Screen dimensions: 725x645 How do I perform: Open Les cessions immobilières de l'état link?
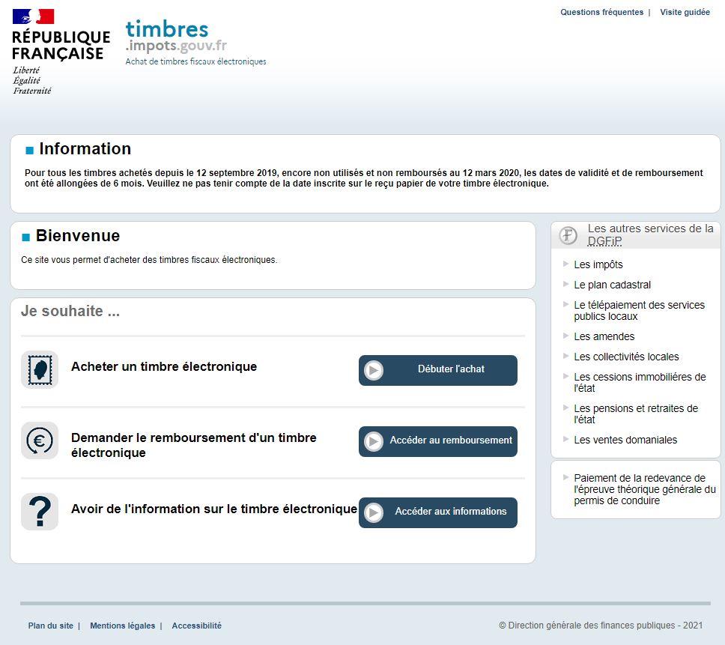[x=640, y=382]
